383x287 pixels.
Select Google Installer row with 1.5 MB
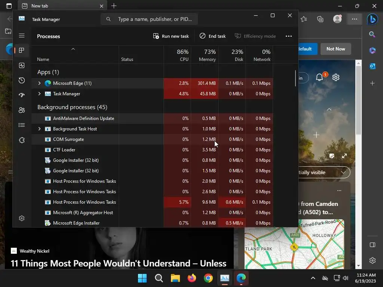coord(152,171)
